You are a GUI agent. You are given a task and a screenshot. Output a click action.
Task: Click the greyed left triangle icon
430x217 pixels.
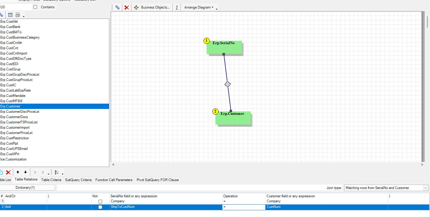[x=43, y=172]
